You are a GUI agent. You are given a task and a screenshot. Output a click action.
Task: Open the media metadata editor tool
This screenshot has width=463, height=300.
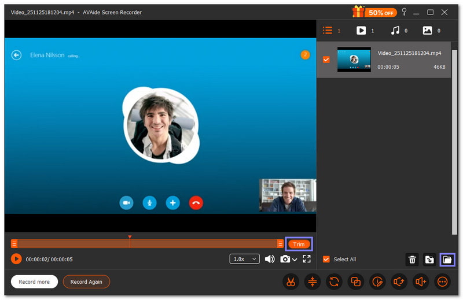[x=377, y=282]
